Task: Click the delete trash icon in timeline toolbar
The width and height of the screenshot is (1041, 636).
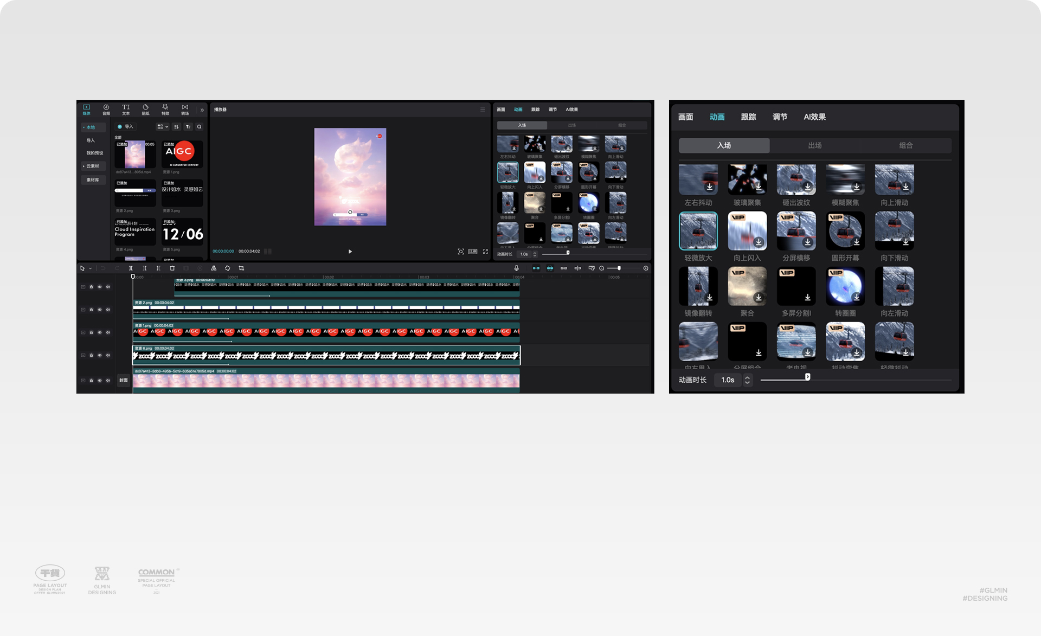Action: coord(172,268)
